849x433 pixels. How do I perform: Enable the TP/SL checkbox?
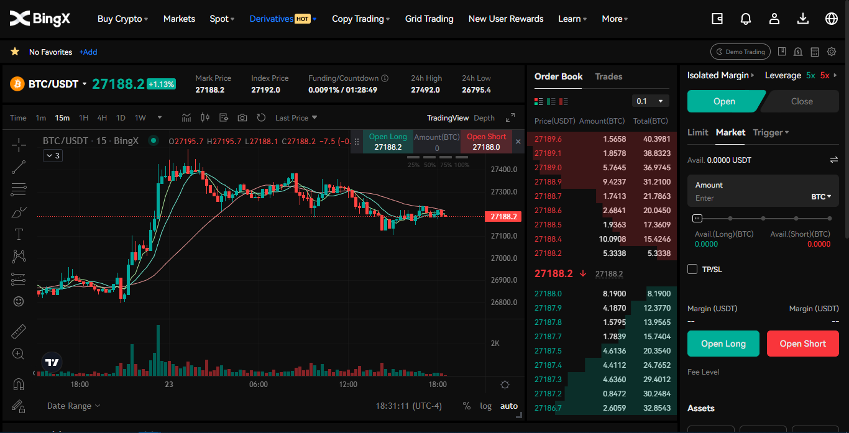(692, 269)
